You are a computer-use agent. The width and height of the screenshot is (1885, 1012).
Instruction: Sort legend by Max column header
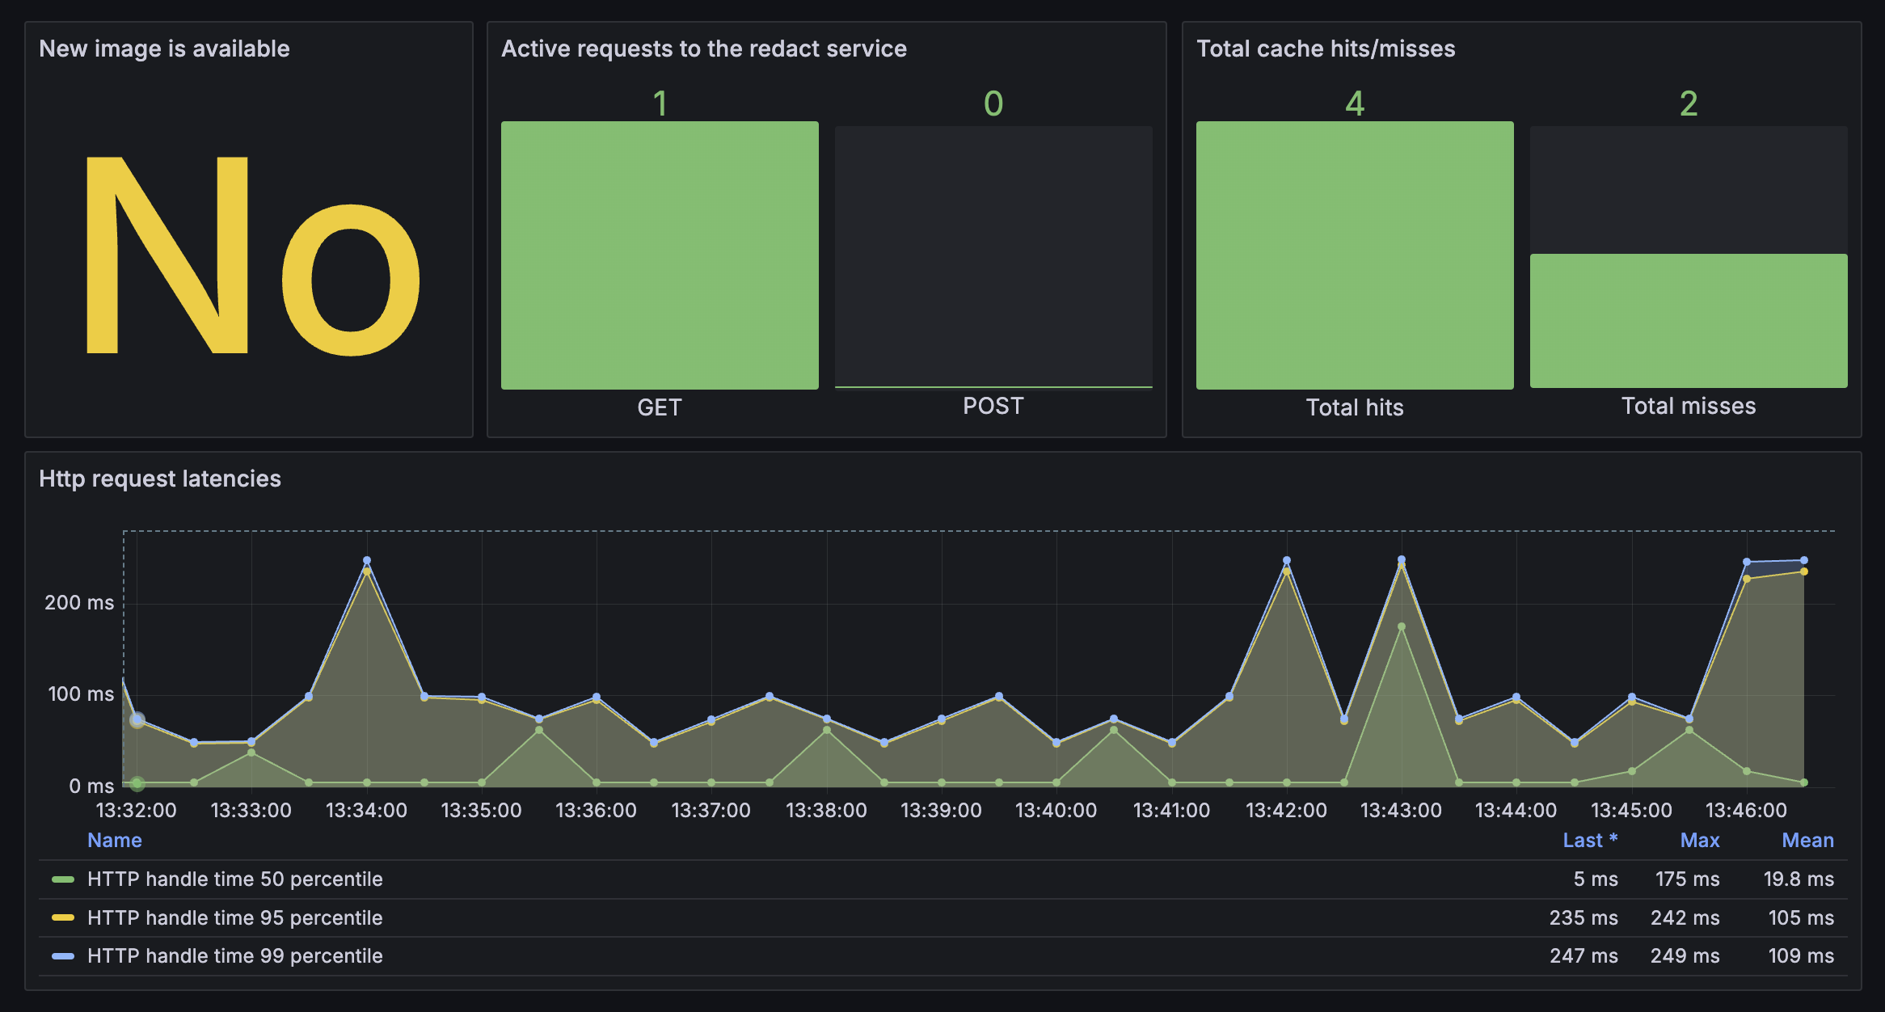click(1699, 841)
